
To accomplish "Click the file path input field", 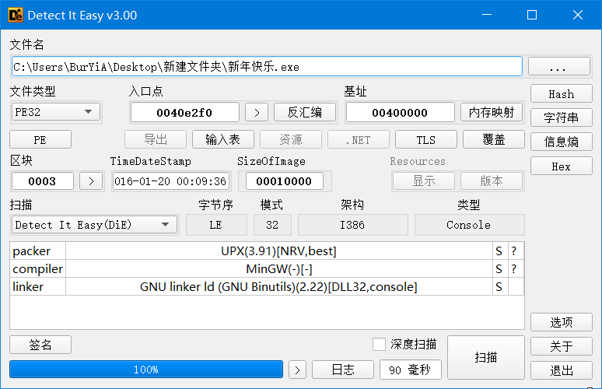I will pos(267,66).
